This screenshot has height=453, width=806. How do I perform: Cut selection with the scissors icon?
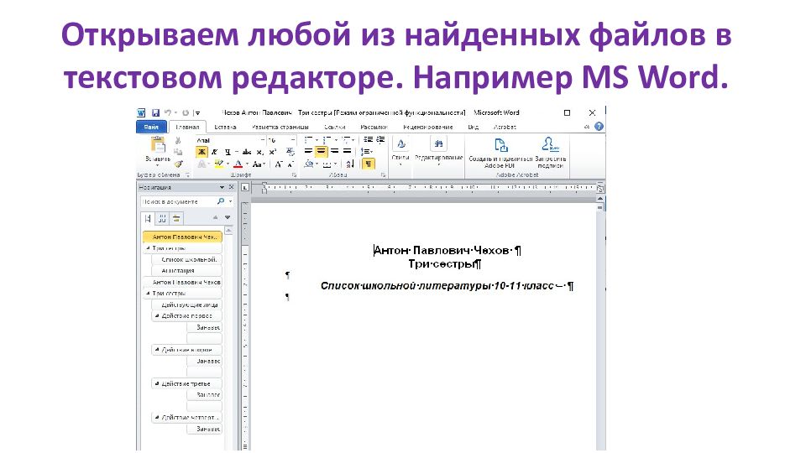[178, 140]
